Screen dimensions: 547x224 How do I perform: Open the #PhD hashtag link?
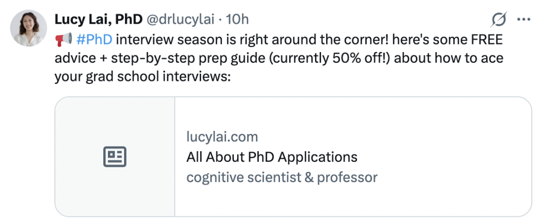pyautogui.click(x=94, y=40)
